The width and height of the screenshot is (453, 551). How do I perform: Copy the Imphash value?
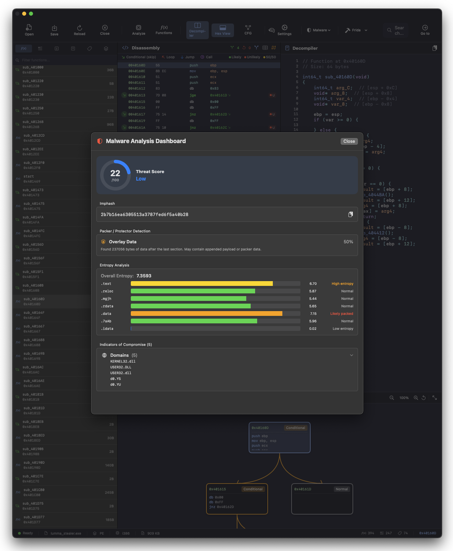pos(350,214)
